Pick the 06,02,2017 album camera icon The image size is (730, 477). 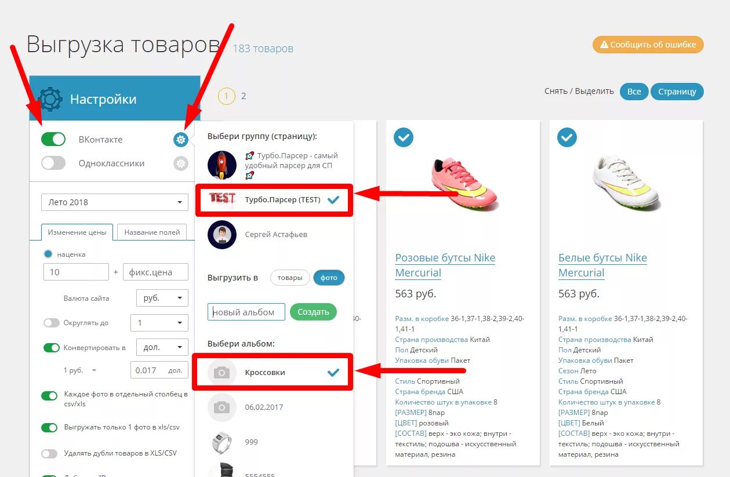[222, 407]
